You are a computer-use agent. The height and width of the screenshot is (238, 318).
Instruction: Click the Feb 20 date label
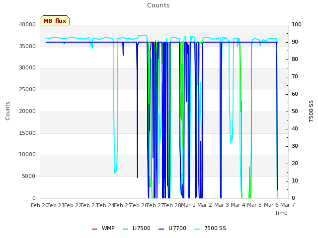39,205
